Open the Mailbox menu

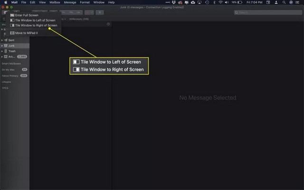(x=55, y=2)
